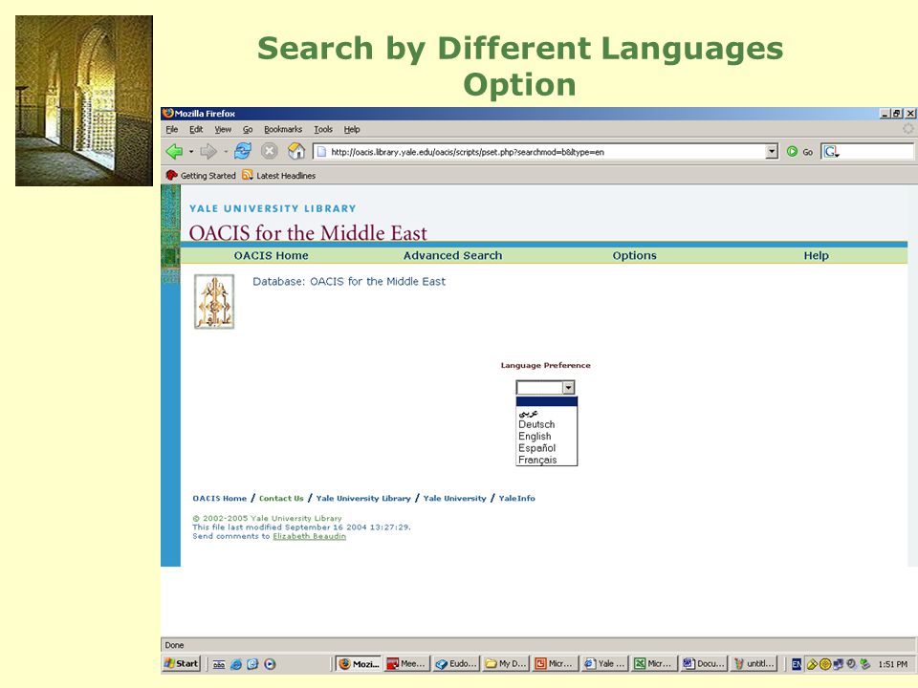Open the View menu
This screenshot has height=688, width=918.
[223, 129]
